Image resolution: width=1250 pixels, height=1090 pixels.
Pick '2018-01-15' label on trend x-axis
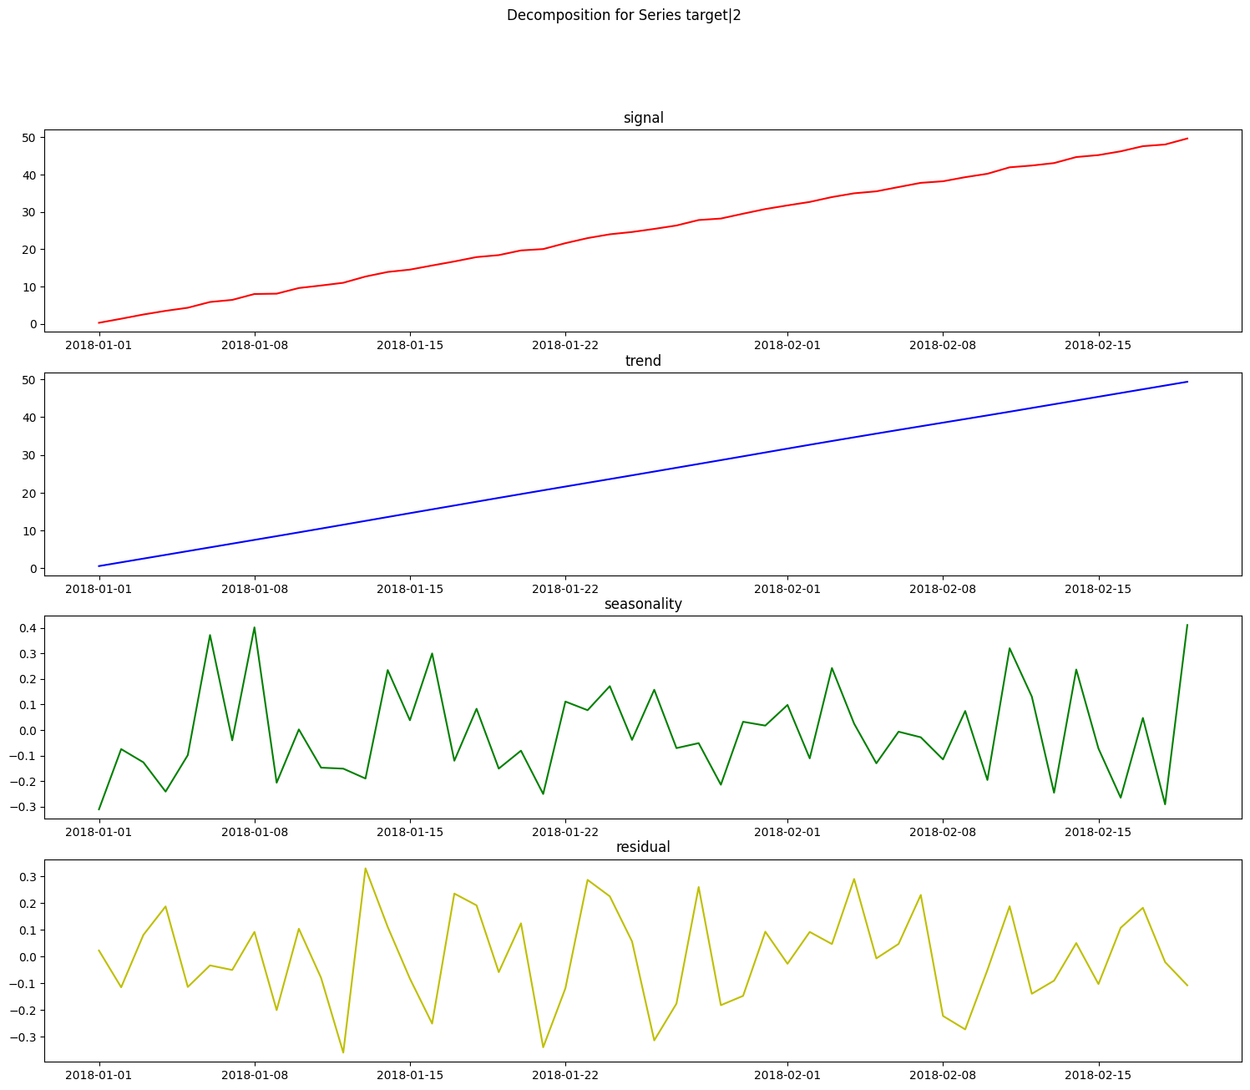[x=410, y=588]
